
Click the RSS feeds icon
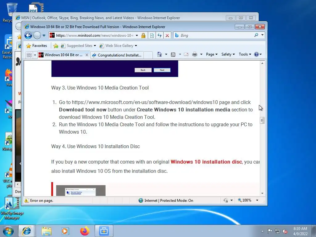click(x=173, y=54)
